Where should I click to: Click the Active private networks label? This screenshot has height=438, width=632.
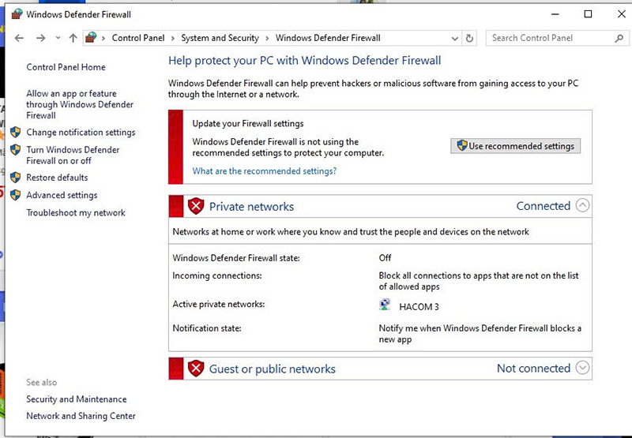(x=219, y=305)
